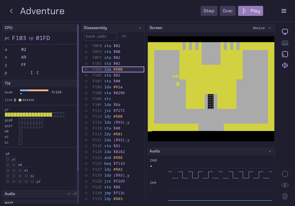Open the terminal console panel icon

coord(285,54)
